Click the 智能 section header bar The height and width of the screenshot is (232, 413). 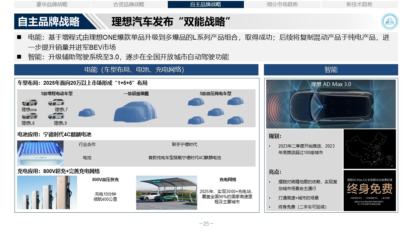coord(331,70)
